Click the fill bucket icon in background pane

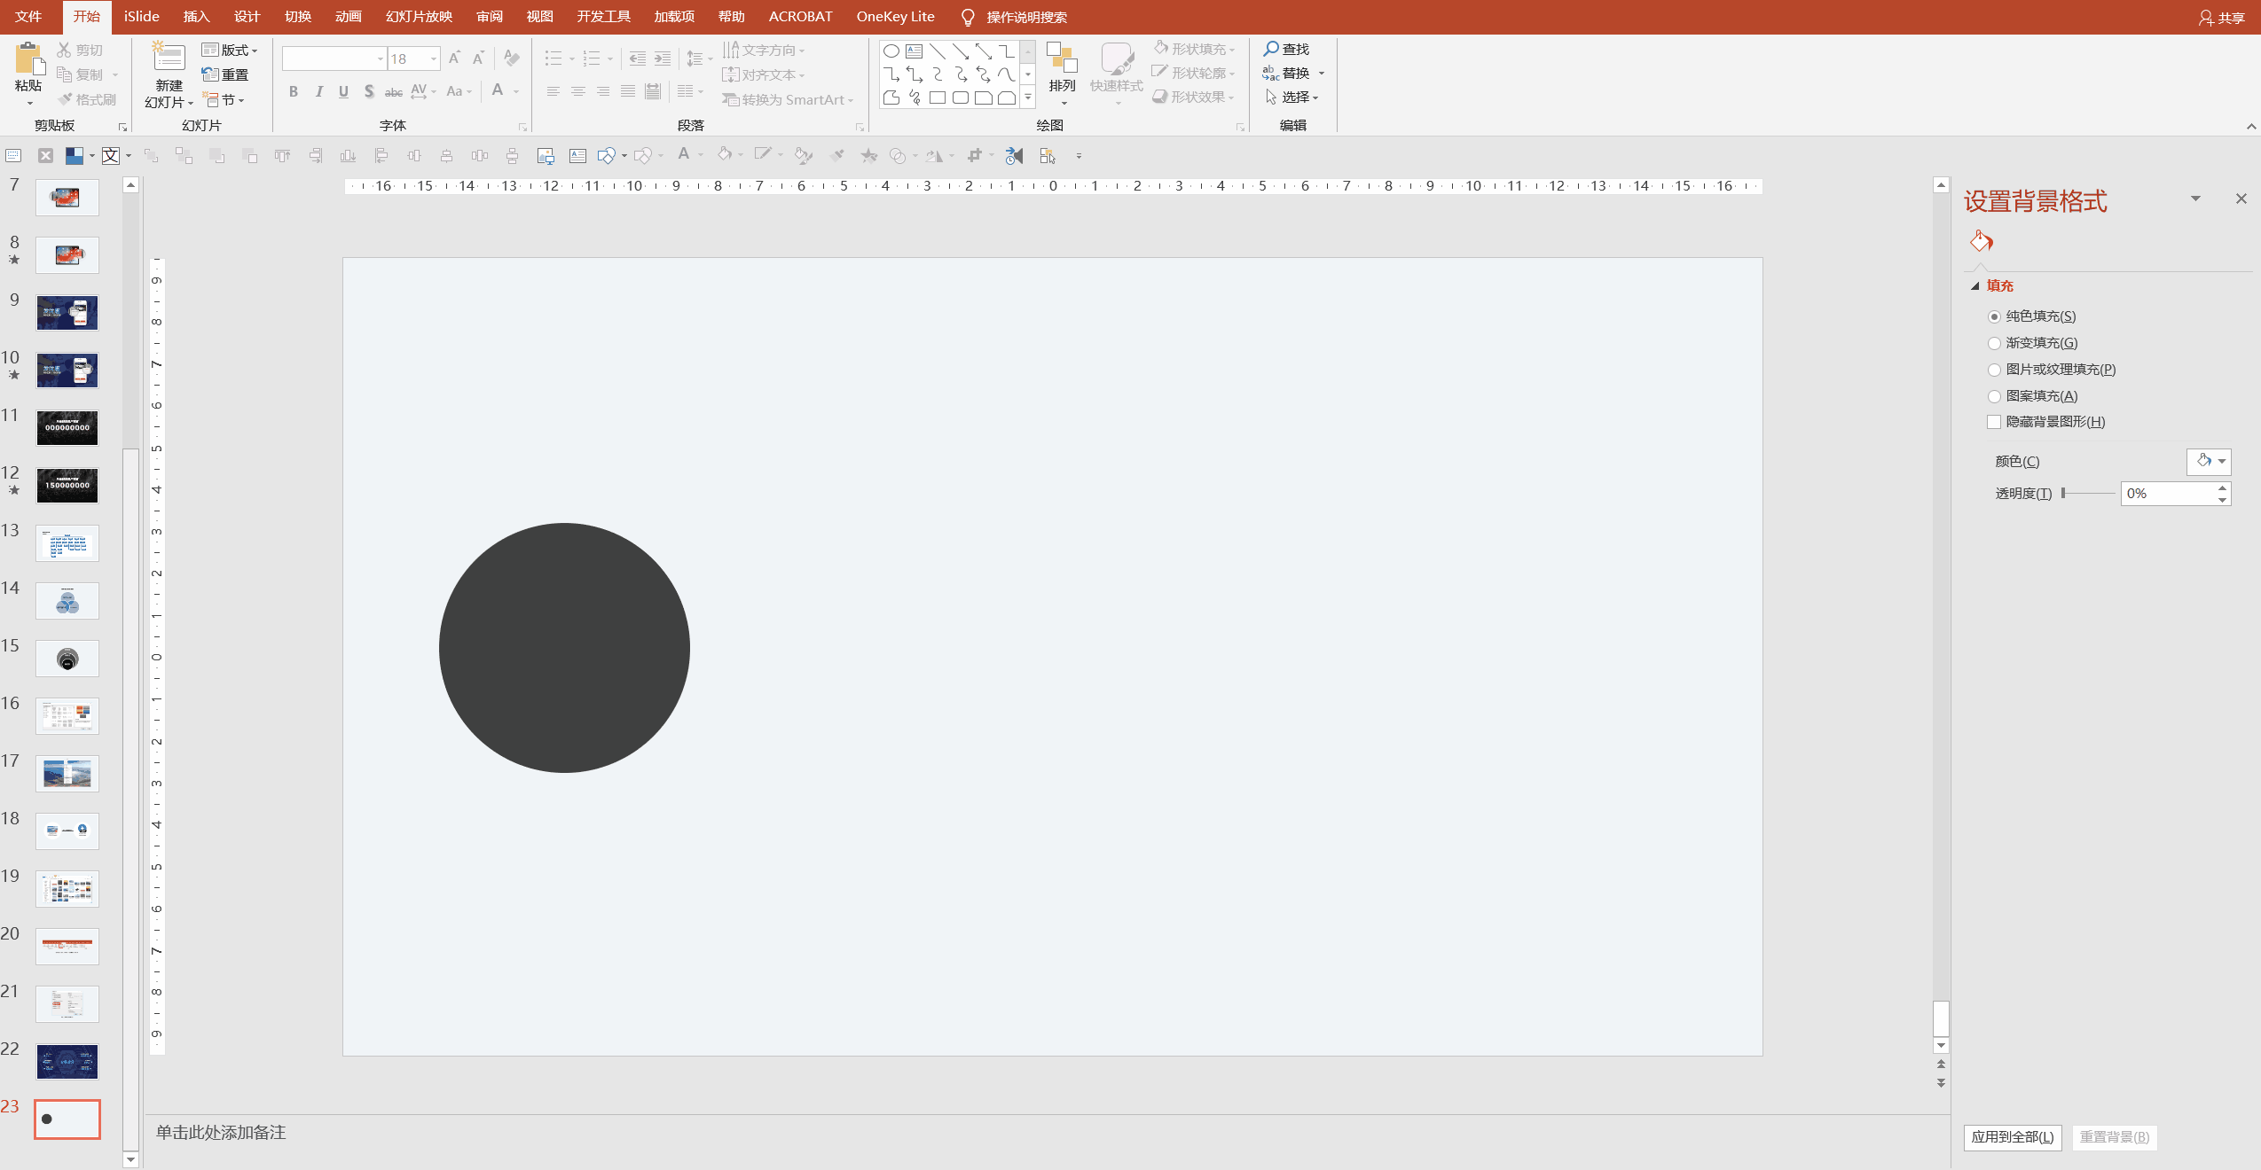[x=1982, y=241]
